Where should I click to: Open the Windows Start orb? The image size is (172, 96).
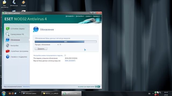(x=4, y=94)
